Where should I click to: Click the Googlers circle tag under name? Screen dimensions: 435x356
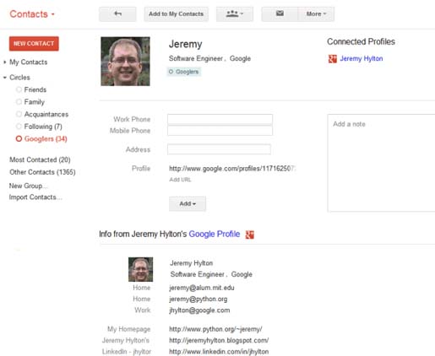184,72
